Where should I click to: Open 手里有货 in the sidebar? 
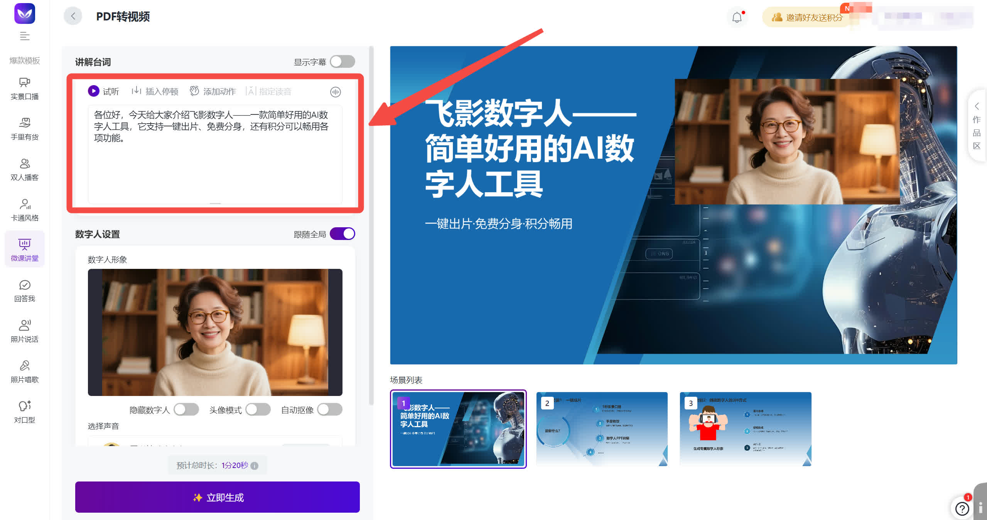coord(25,129)
